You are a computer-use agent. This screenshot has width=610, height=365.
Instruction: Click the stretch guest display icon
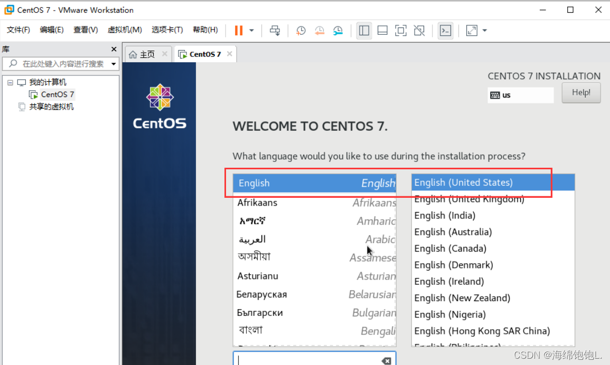click(472, 30)
